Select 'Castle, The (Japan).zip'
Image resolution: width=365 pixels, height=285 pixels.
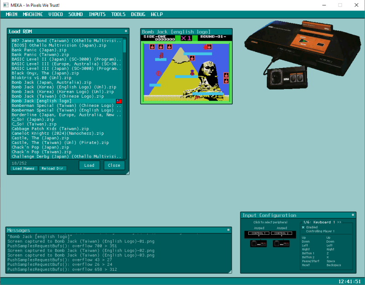click(x=67, y=138)
